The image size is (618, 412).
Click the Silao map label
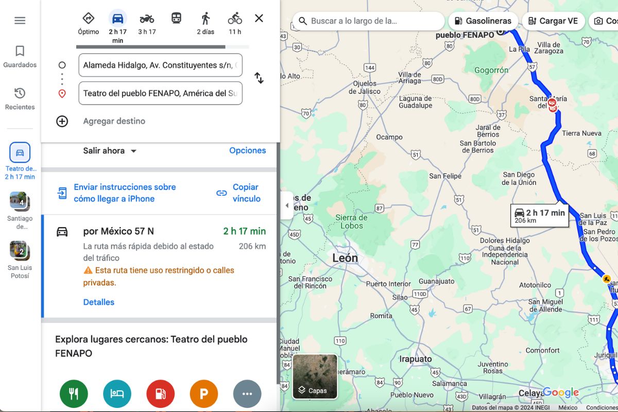[400, 297]
